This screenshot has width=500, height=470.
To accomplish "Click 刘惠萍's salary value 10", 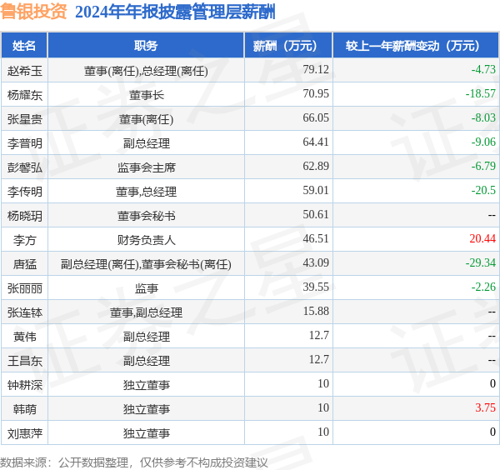I will pos(323,432).
